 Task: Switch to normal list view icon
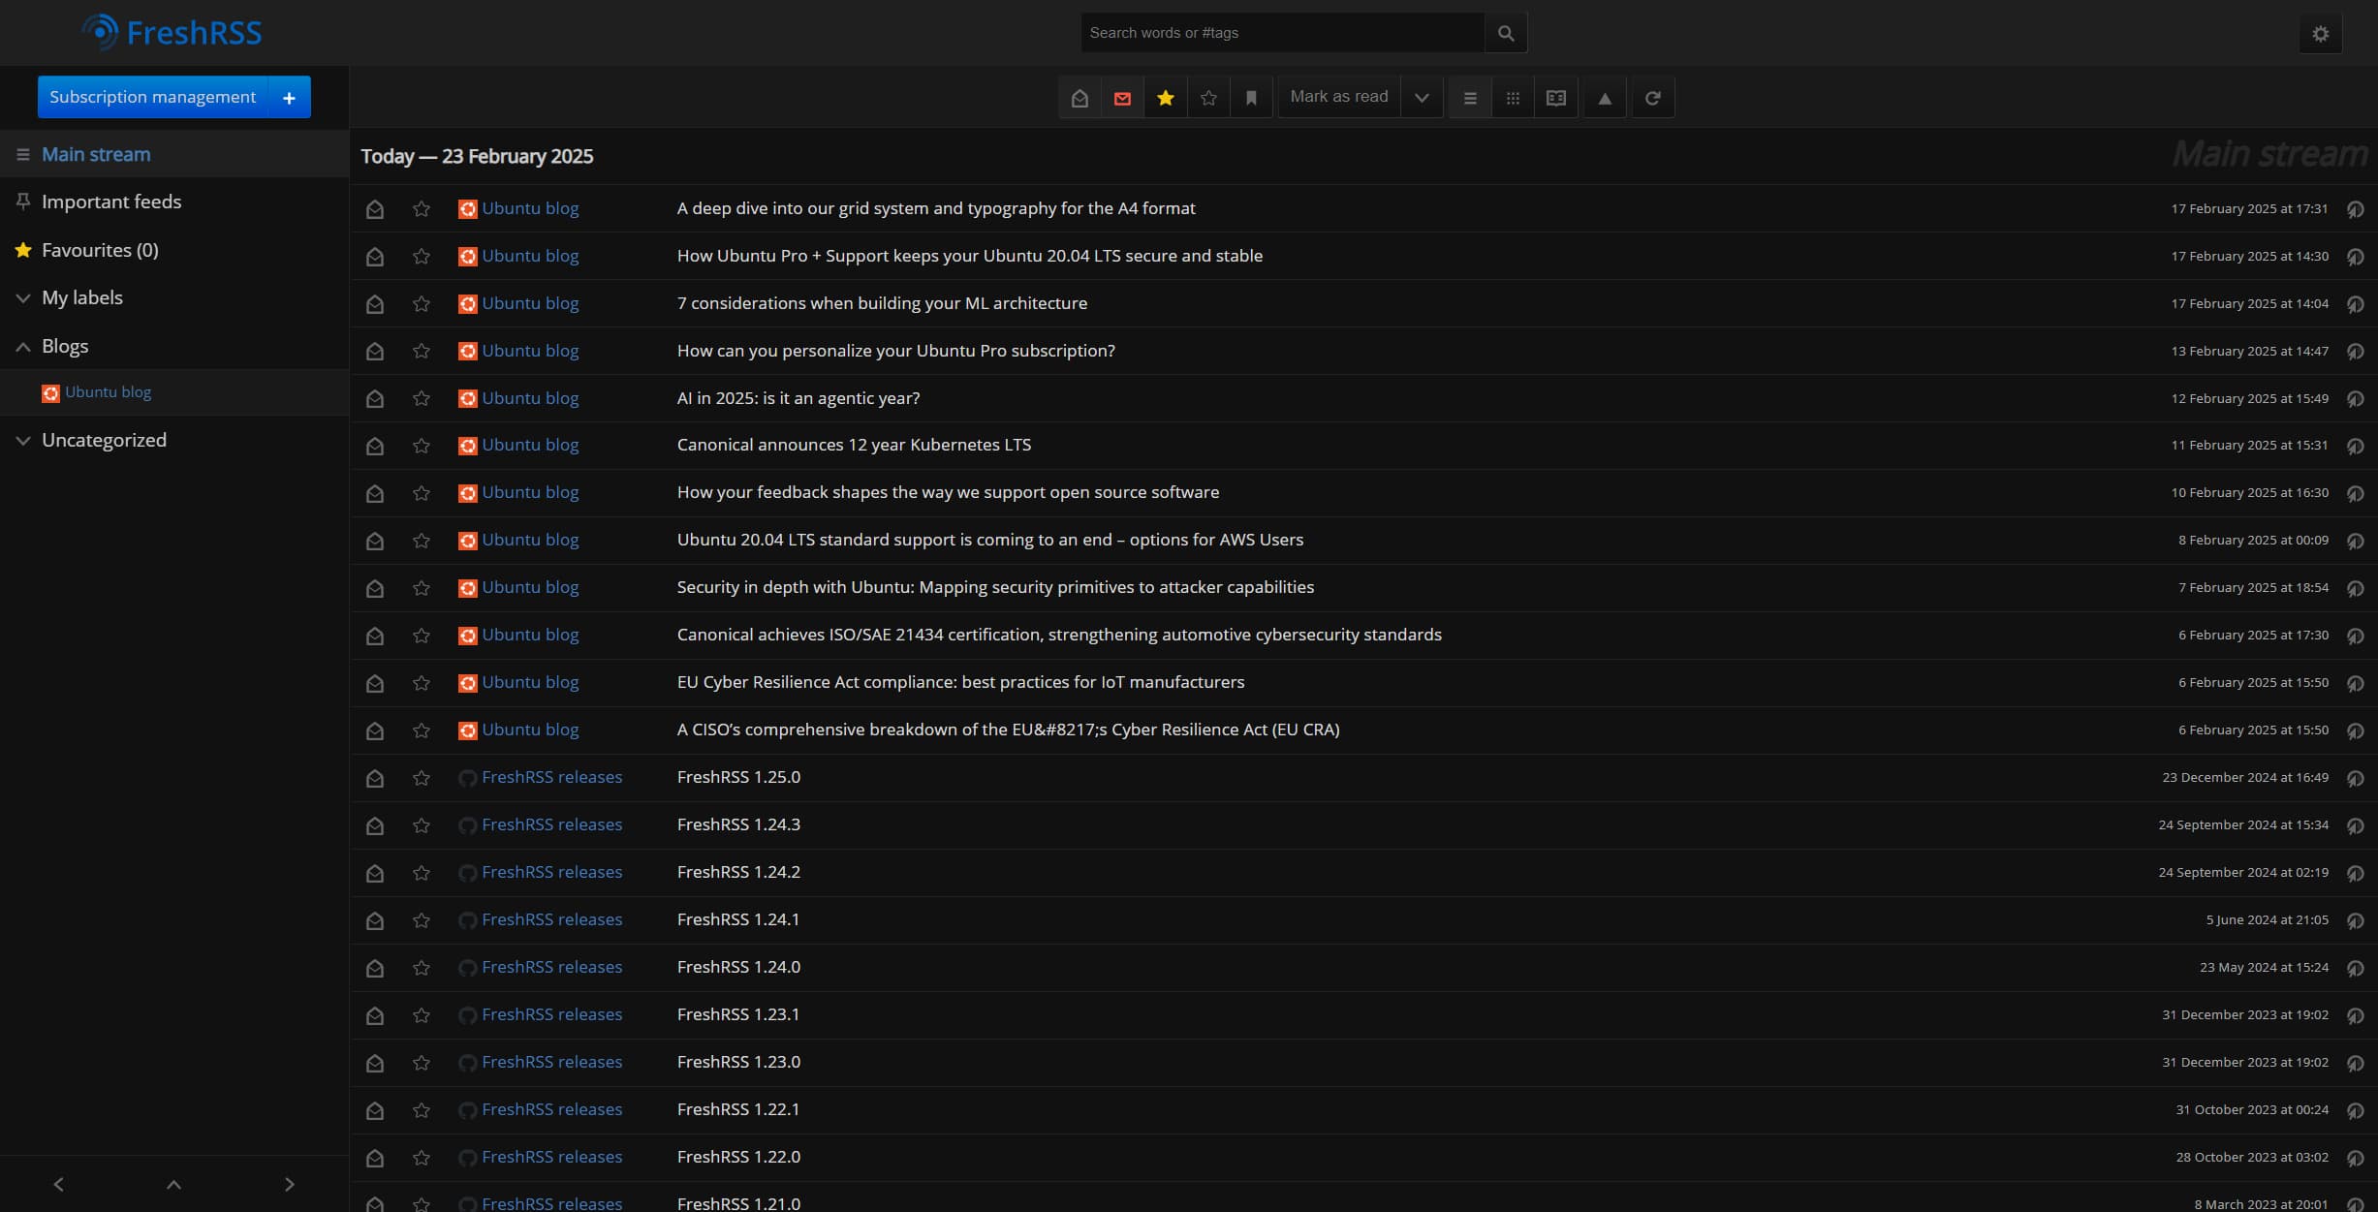[1470, 98]
